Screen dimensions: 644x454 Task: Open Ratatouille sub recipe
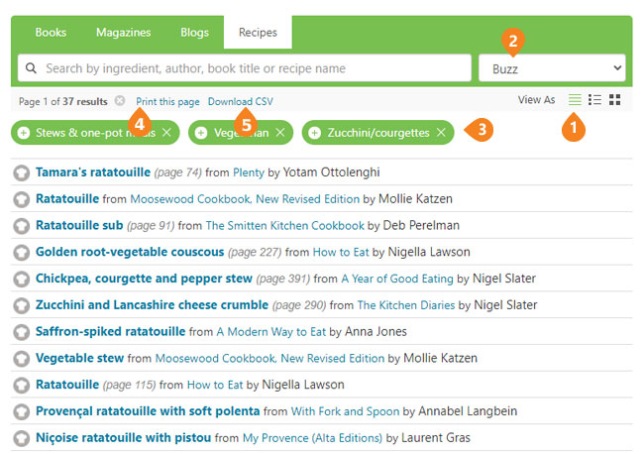[x=79, y=225]
